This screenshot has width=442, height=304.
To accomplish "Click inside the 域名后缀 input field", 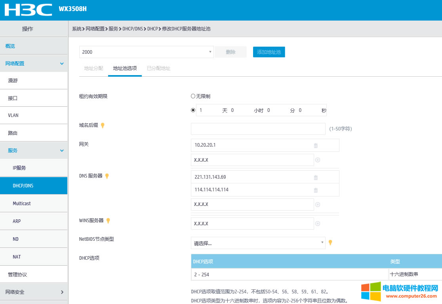I will (x=258, y=128).
